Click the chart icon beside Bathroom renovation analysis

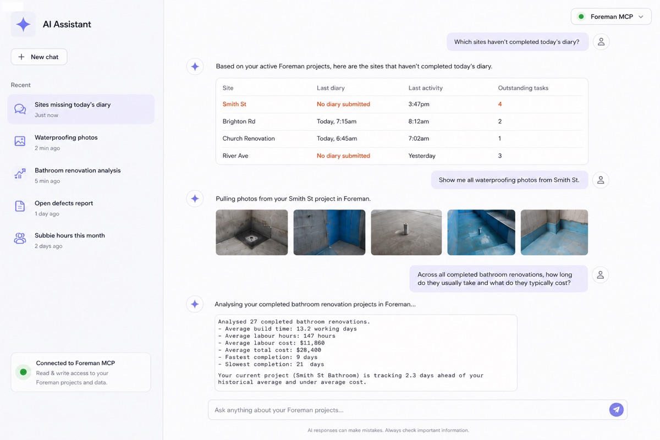coord(20,174)
